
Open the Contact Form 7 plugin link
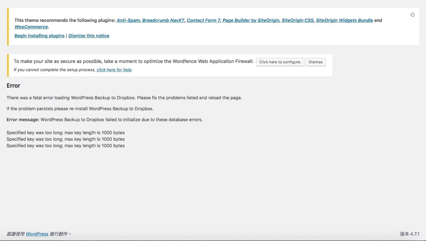204,20
